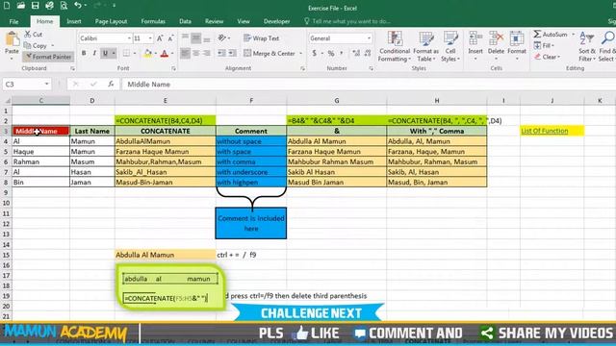Click the Tell me what you want search box
The image size is (616, 346).
(x=347, y=21)
